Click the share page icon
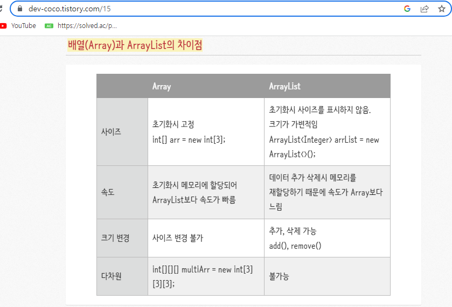452x307 pixels. [x=425, y=9]
